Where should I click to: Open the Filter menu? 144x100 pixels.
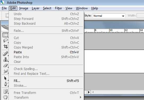point(58,8)
